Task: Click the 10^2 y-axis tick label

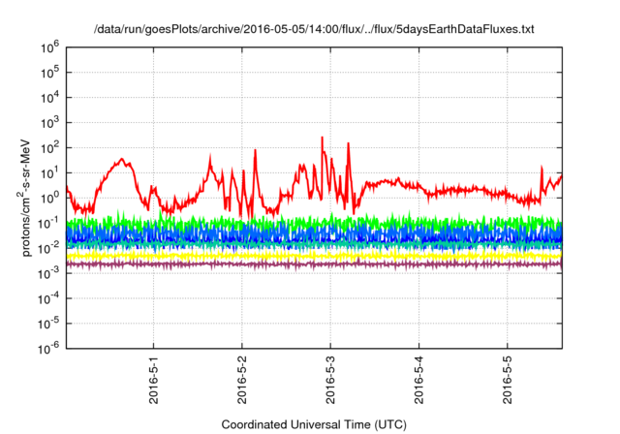Action: tap(49, 147)
